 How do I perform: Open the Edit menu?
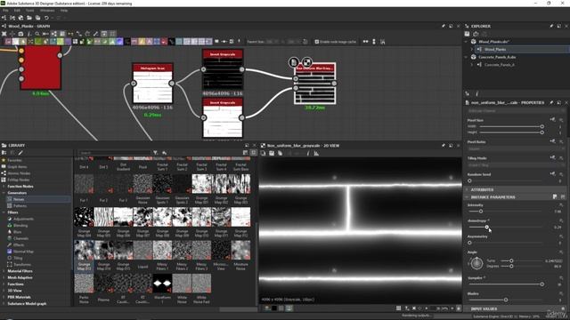point(17,11)
